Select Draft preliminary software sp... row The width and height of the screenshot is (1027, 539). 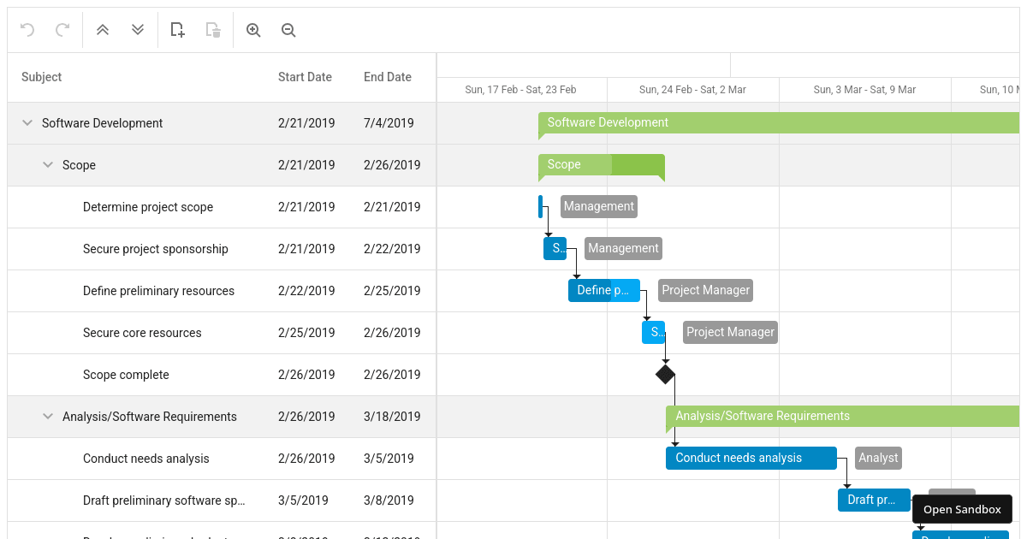(222, 500)
